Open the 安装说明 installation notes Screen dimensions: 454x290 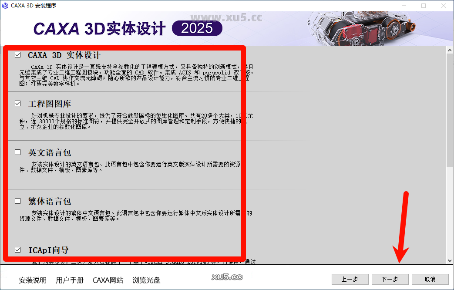(32, 280)
